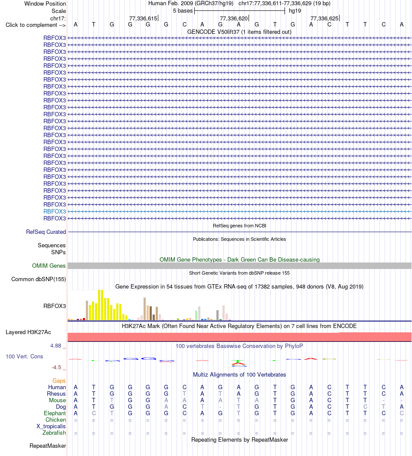Click the 77,336,615 ruler coordinate
This screenshot has width=412, height=456.
(x=143, y=18)
